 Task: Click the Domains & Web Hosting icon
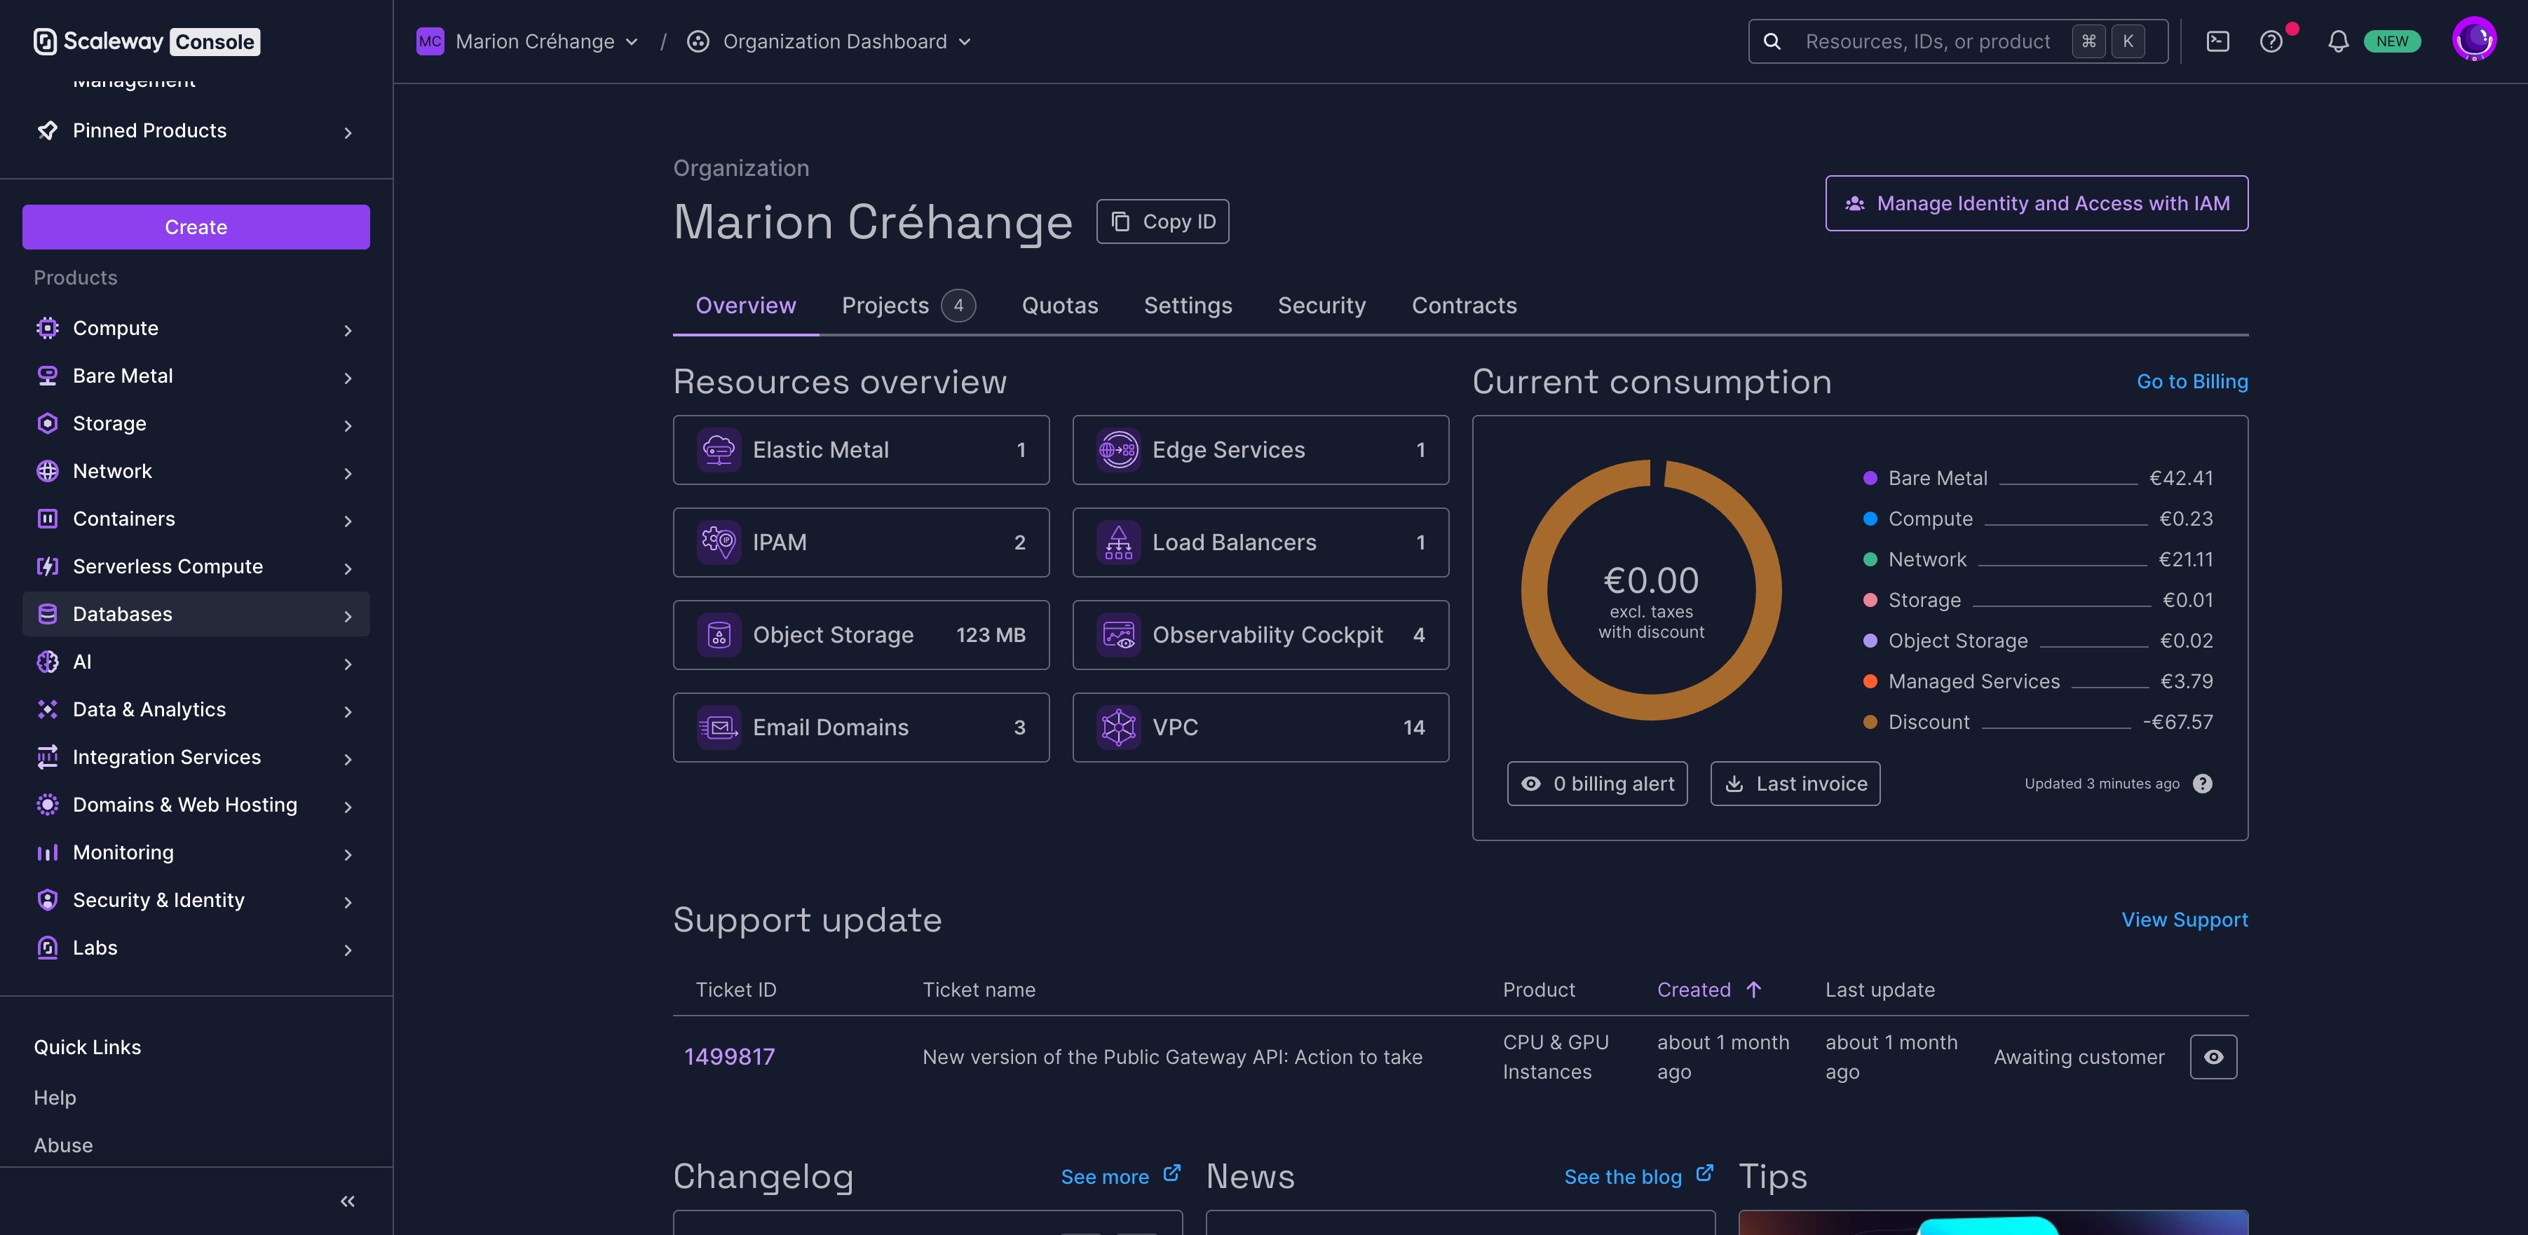point(47,805)
